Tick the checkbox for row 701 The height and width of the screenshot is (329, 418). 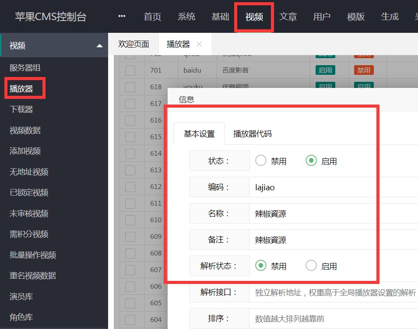click(130, 70)
